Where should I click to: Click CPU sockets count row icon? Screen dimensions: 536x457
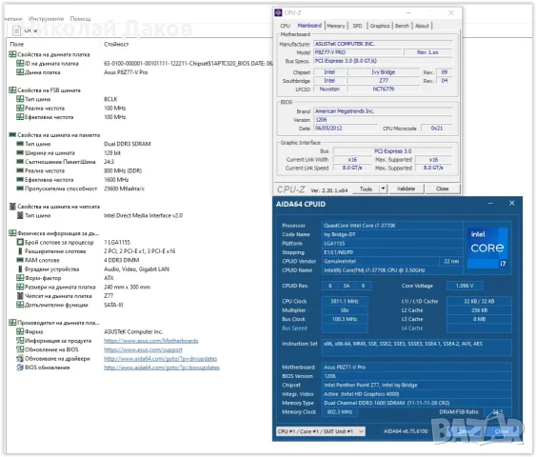pyautogui.click(x=20, y=242)
